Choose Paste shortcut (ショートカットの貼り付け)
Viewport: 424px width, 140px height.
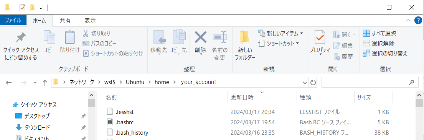click(x=112, y=54)
